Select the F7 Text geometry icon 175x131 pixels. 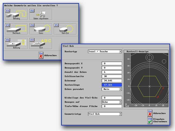tap(41, 43)
